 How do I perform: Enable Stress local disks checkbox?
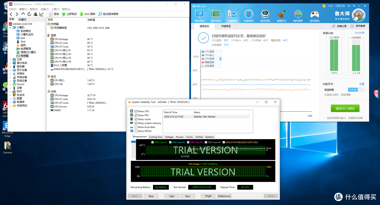tap(136, 127)
